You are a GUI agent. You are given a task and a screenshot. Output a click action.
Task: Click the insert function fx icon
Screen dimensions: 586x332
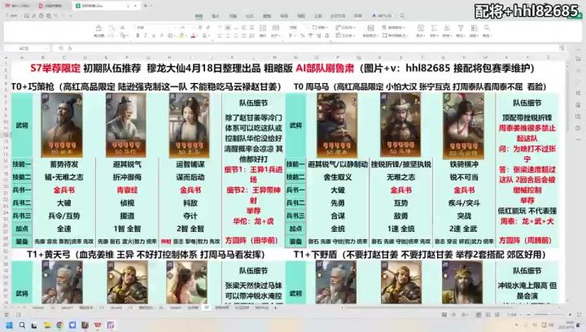pyautogui.click(x=70, y=48)
